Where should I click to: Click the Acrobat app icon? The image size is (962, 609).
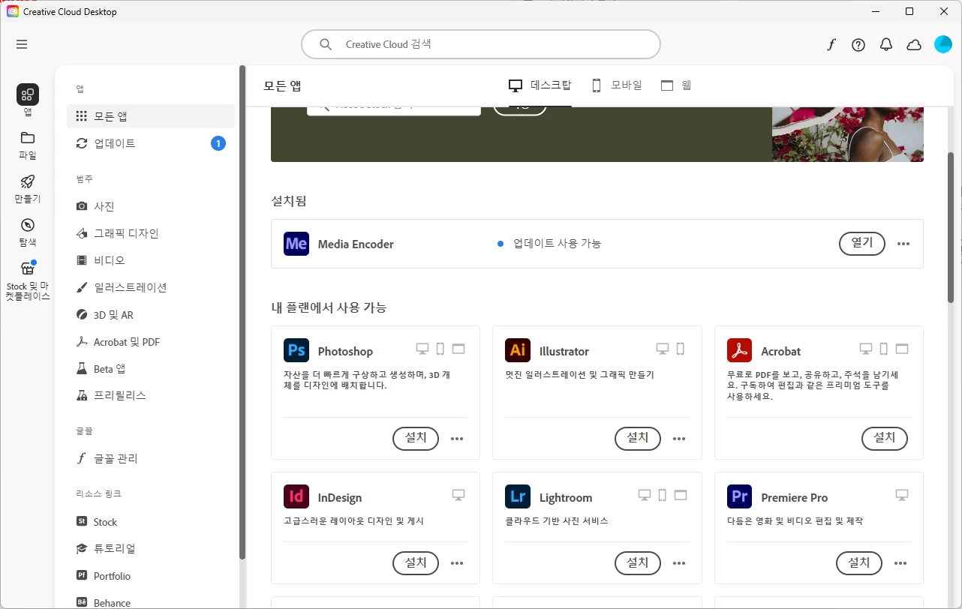[740, 350]
